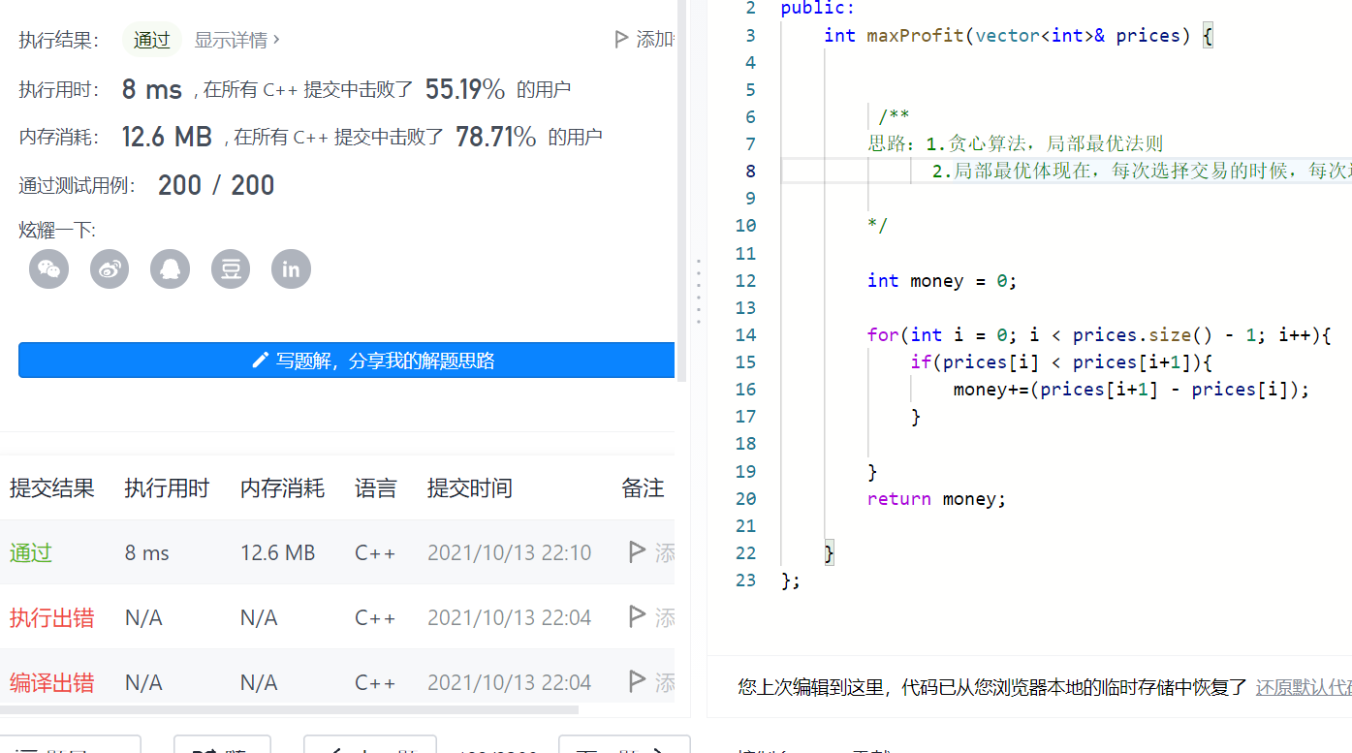Viewport: 1352px width, 753px height.
Task: Click line number 14 in editor gutter
Action: 745,335
